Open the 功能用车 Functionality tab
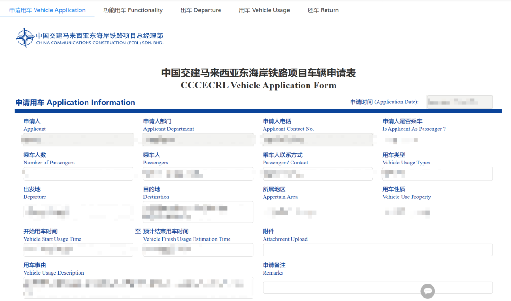 tap(133, 10)
